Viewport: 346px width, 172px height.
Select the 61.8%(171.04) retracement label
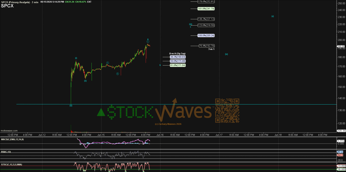[177, 65]
